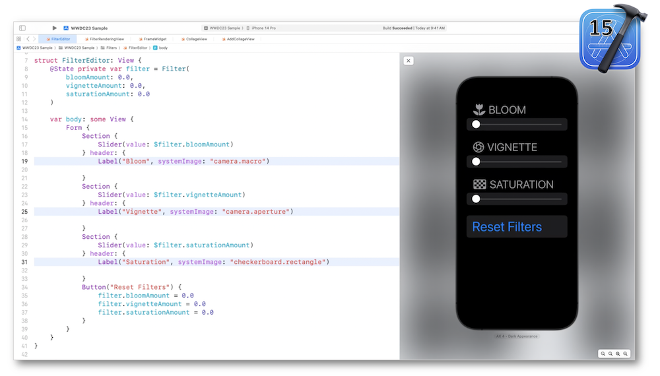Click the Build Succeeded status text

click(397, 28)
